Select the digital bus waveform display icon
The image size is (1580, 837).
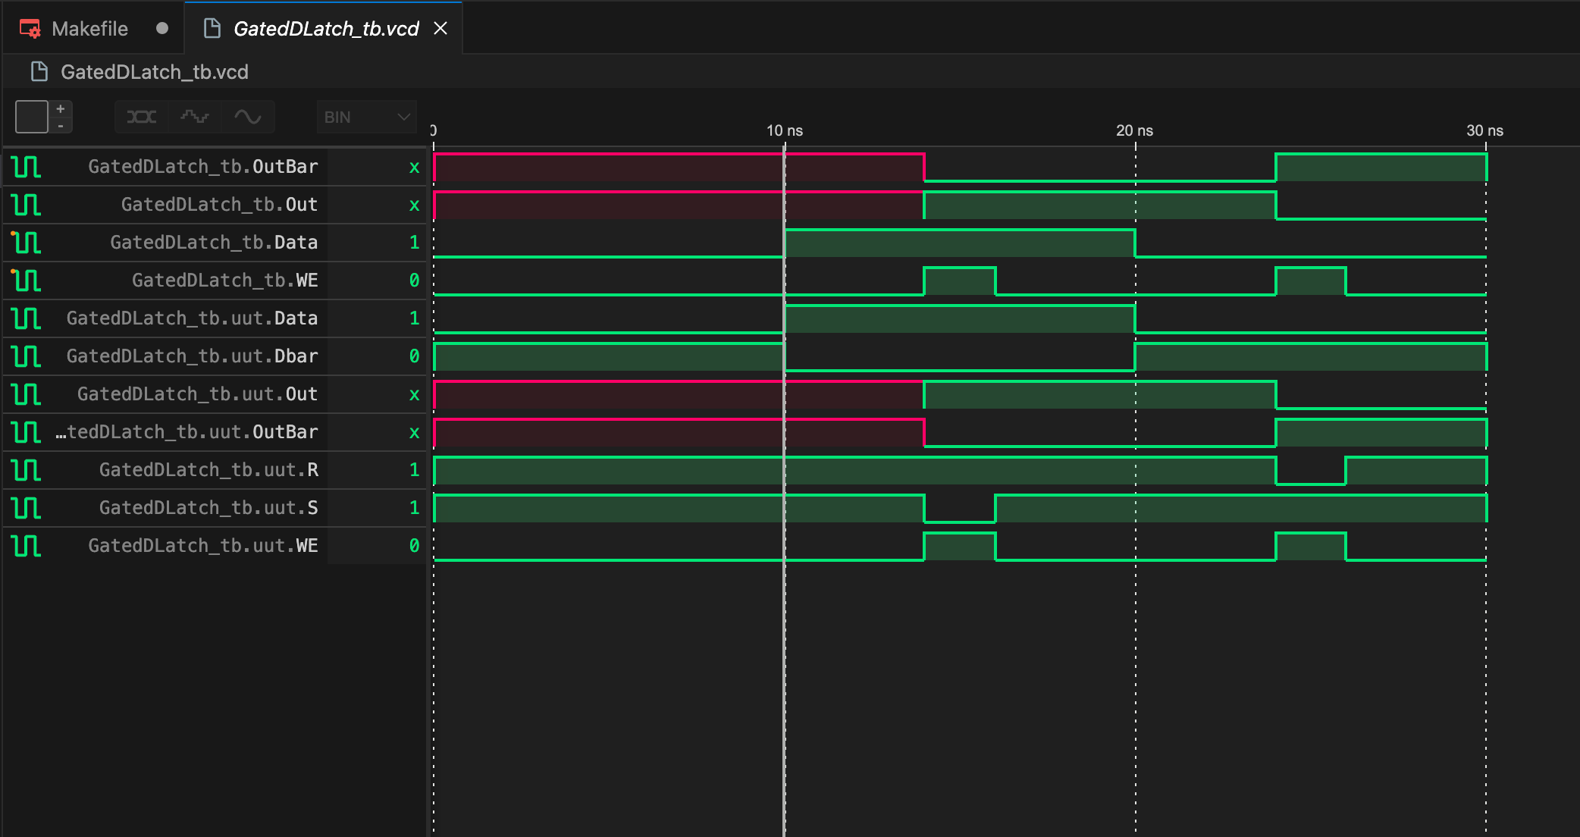[x=141, y=117]
